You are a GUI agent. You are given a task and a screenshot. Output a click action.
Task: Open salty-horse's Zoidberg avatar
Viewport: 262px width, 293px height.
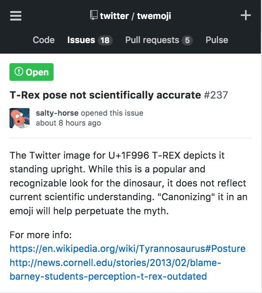[x=19, y=118]
